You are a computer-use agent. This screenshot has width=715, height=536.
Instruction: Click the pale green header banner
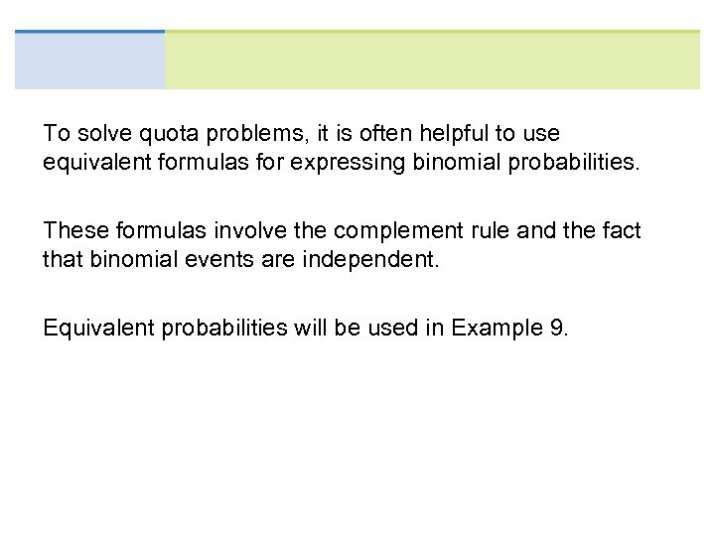(432, 61)
